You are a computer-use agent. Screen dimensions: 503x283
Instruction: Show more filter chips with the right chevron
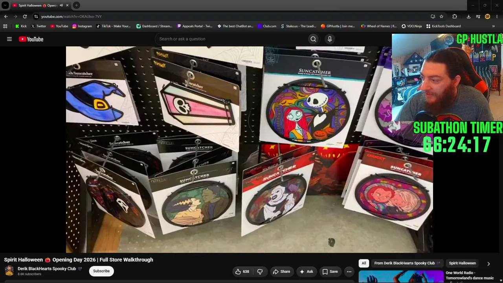[488, 264]
